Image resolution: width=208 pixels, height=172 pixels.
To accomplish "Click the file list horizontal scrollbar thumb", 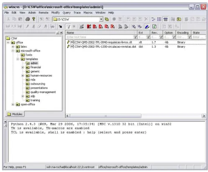I will [105, 116].
